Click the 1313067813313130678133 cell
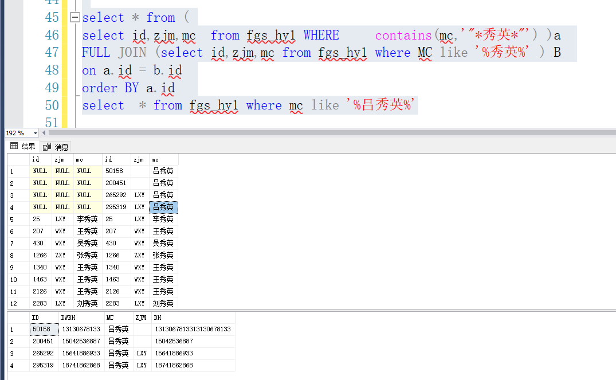 click(193, 330)
